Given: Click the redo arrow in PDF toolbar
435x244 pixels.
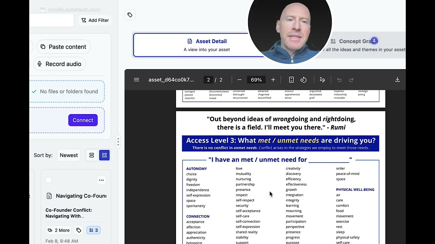Looking at the screenshot, I should (351, 80).
